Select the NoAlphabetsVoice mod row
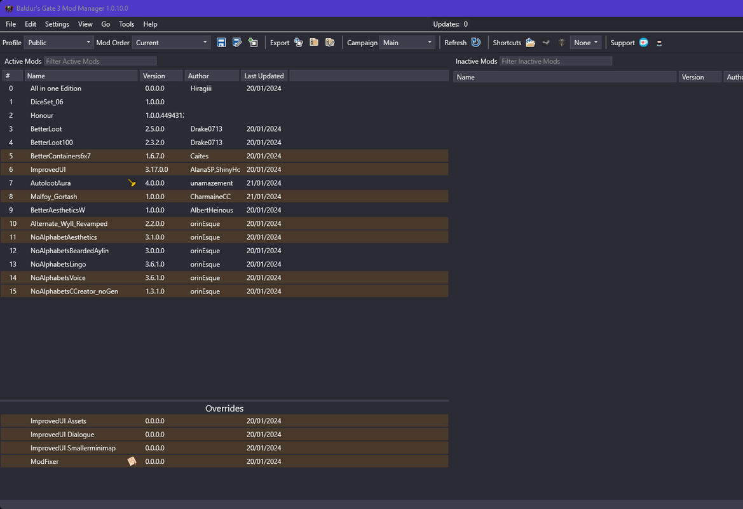The width and height of the screenshot is (743, 509). point(224,277)
